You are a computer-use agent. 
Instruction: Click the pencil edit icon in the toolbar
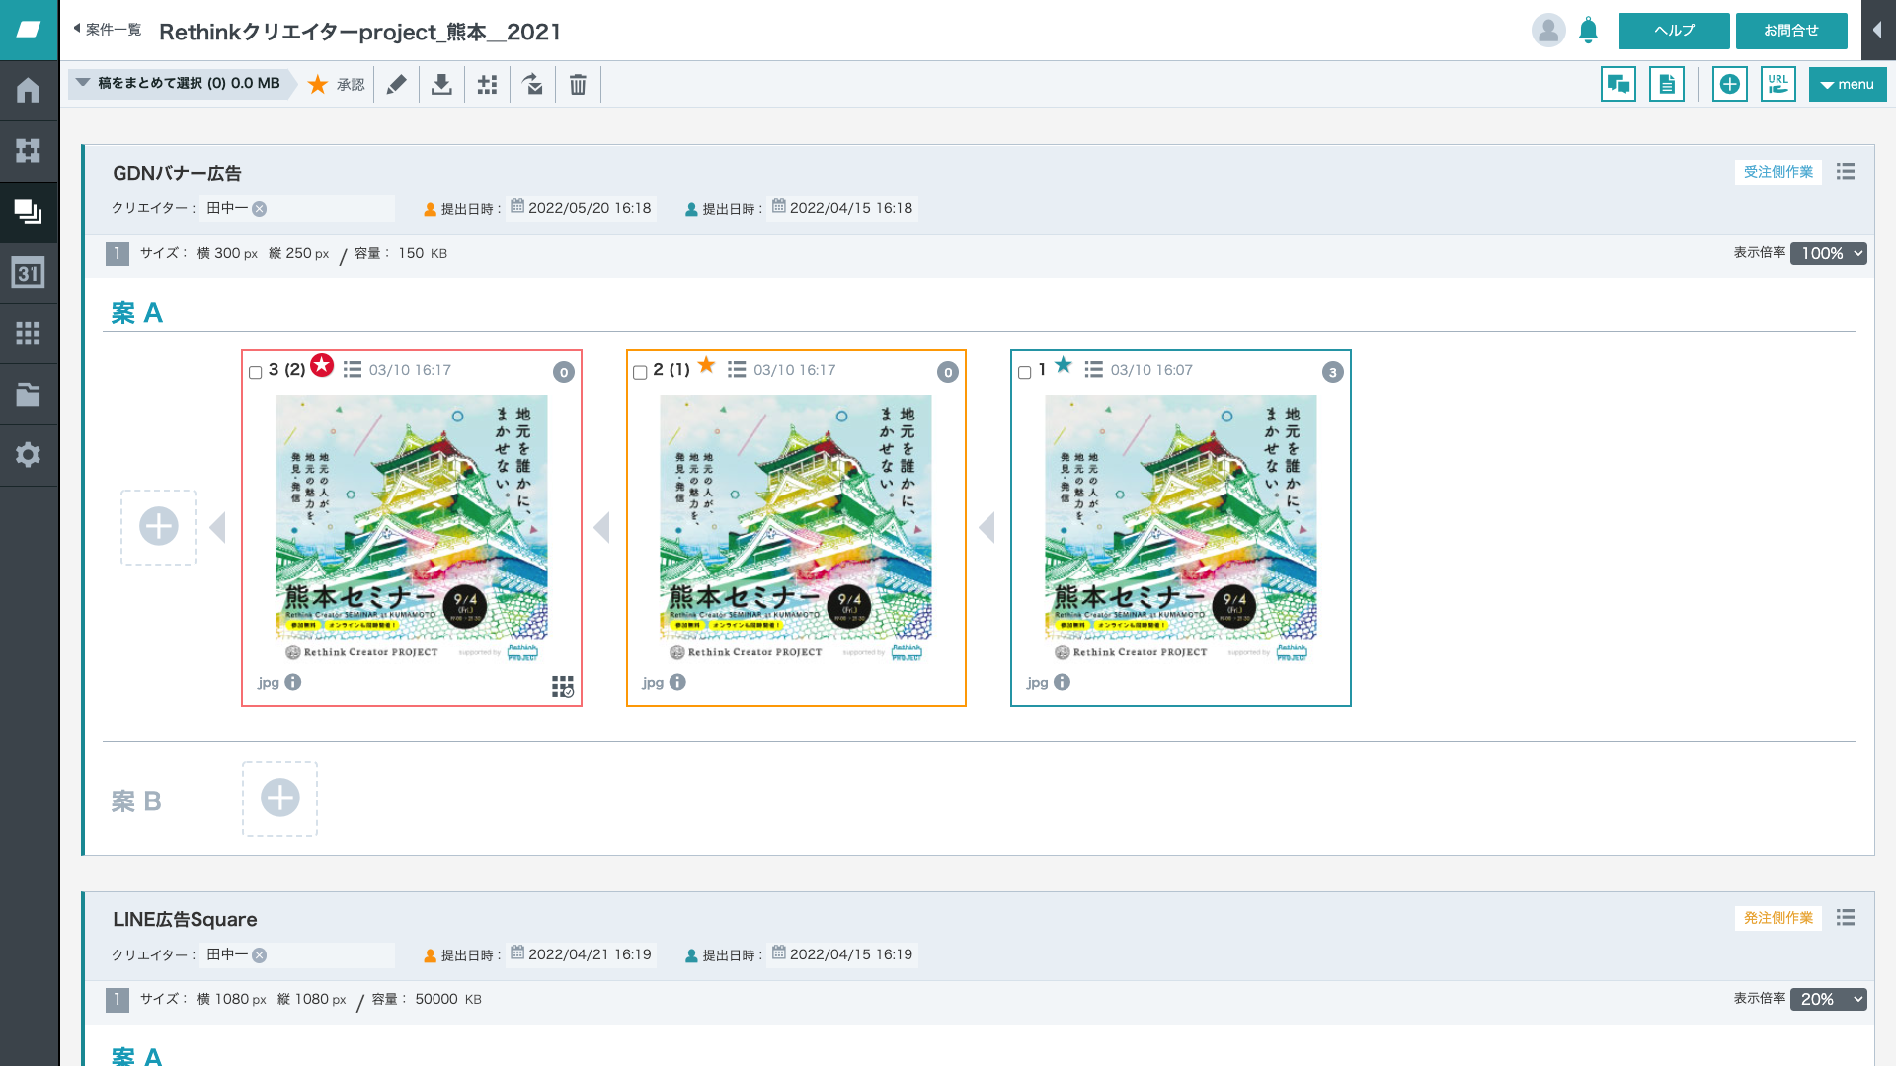396,85
